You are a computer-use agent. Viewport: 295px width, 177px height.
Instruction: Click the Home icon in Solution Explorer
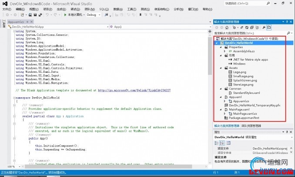227,27
